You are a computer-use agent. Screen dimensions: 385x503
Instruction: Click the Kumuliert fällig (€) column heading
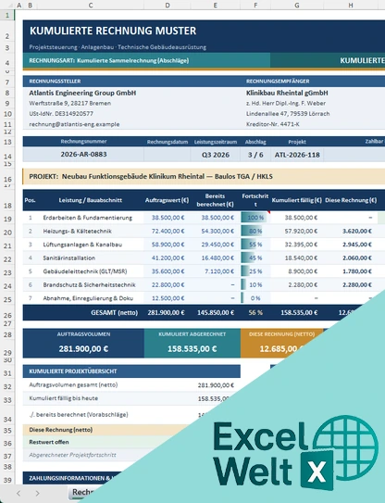296,200
